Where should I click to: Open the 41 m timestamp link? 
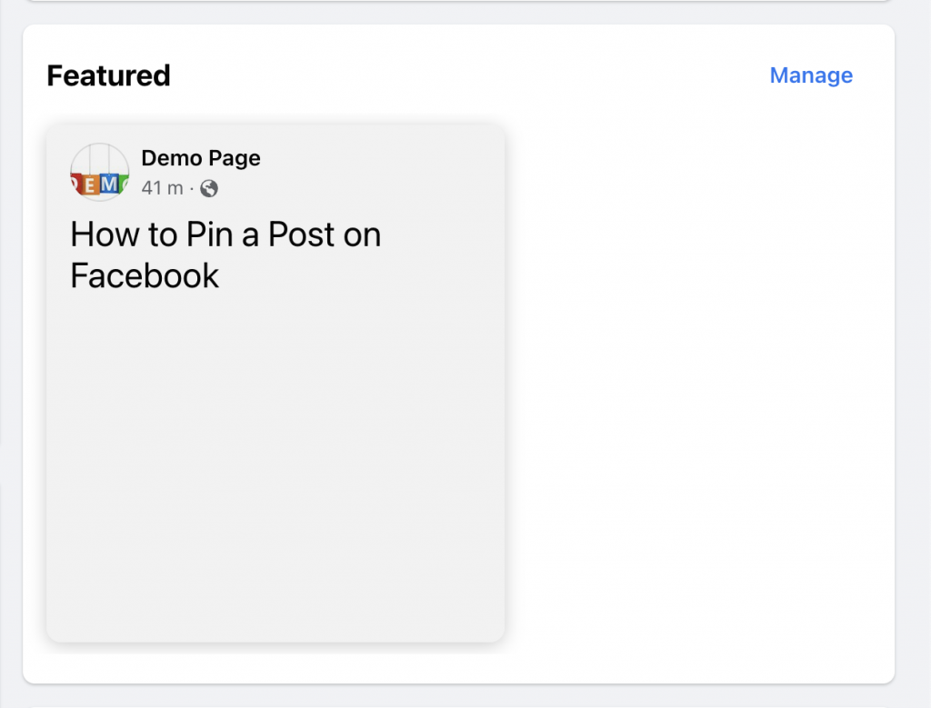[x=160, y=188]
